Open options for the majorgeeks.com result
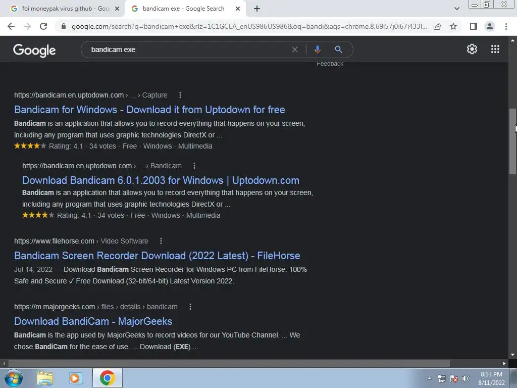Screen dimensions: 517x388 point(190,307)
